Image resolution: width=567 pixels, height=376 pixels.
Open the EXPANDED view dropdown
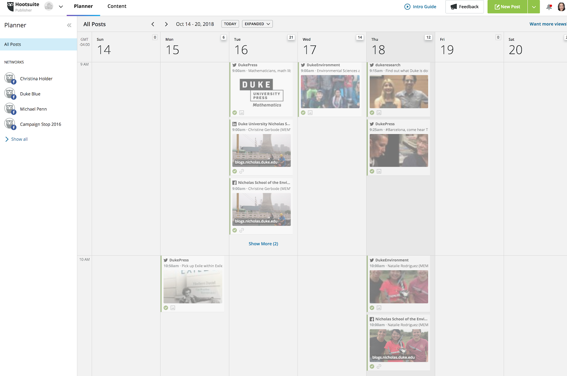(257, 24)
